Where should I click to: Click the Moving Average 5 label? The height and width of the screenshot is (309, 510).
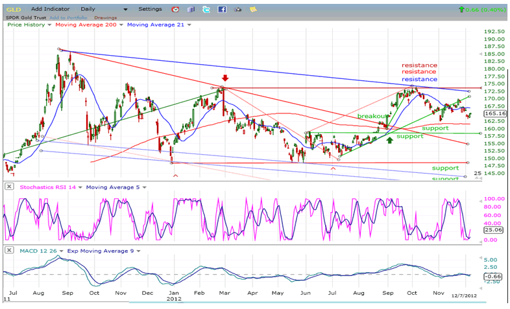pos(112,187)
